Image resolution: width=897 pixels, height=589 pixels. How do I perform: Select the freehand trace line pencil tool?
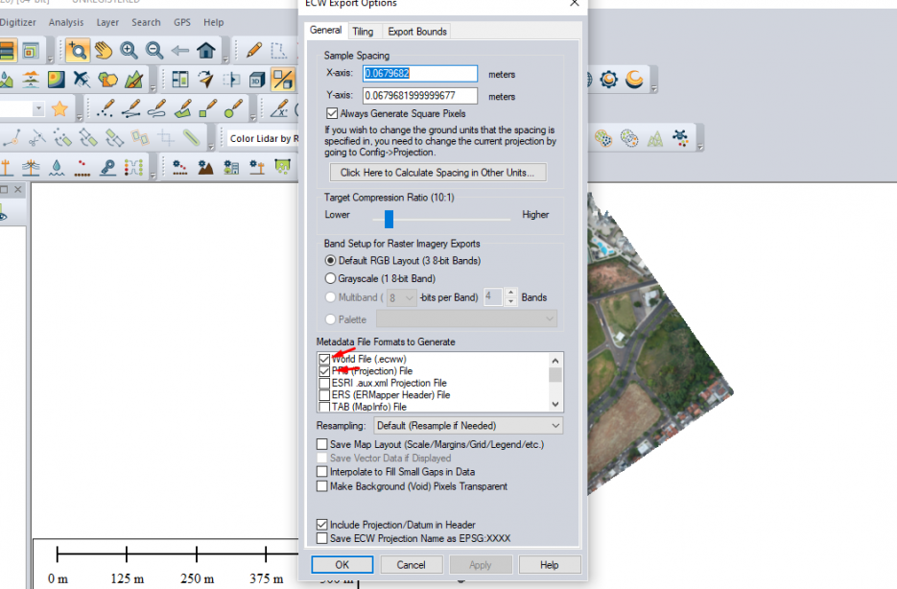point(156,108)
